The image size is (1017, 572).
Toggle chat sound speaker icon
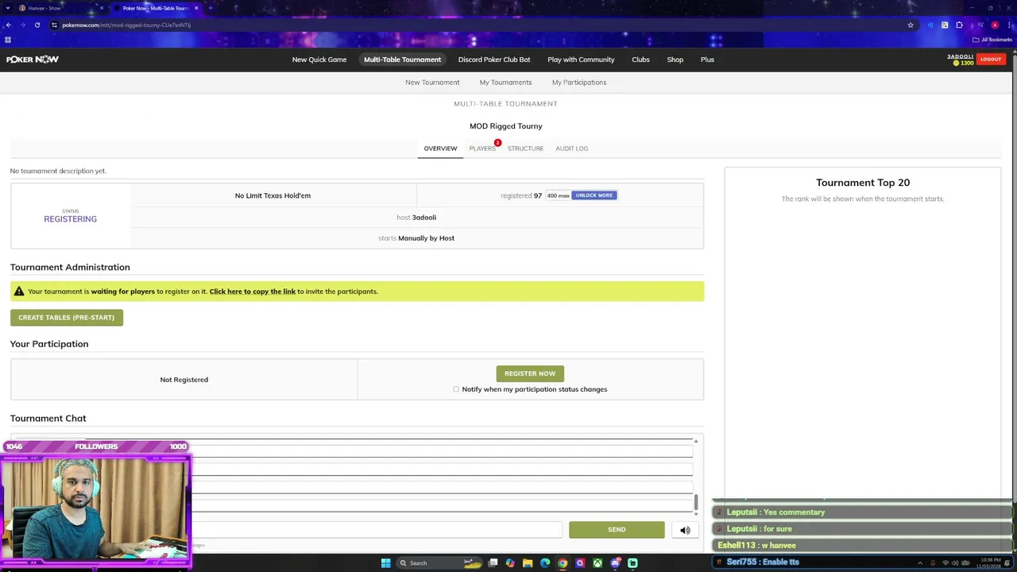pyautogui.click(x=685, y=530)
